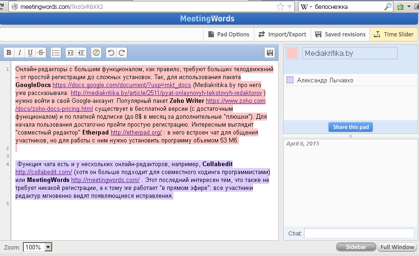Click the purple swatch by Александр Лычавко
The image size is (419, 256).
pos(290,80)
